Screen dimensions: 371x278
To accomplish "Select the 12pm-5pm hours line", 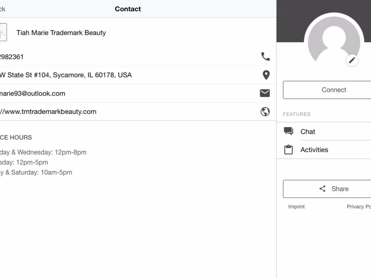I will 24,162.
